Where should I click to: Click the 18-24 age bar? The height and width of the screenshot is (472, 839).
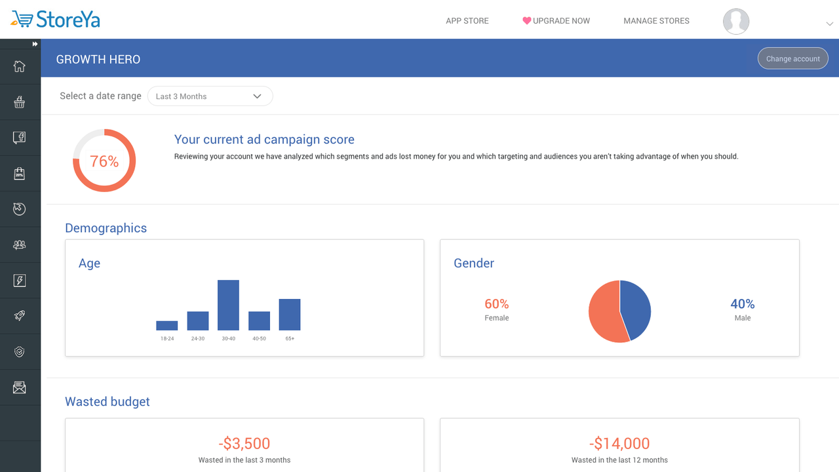pyautogui.click(x=167, y=326)
